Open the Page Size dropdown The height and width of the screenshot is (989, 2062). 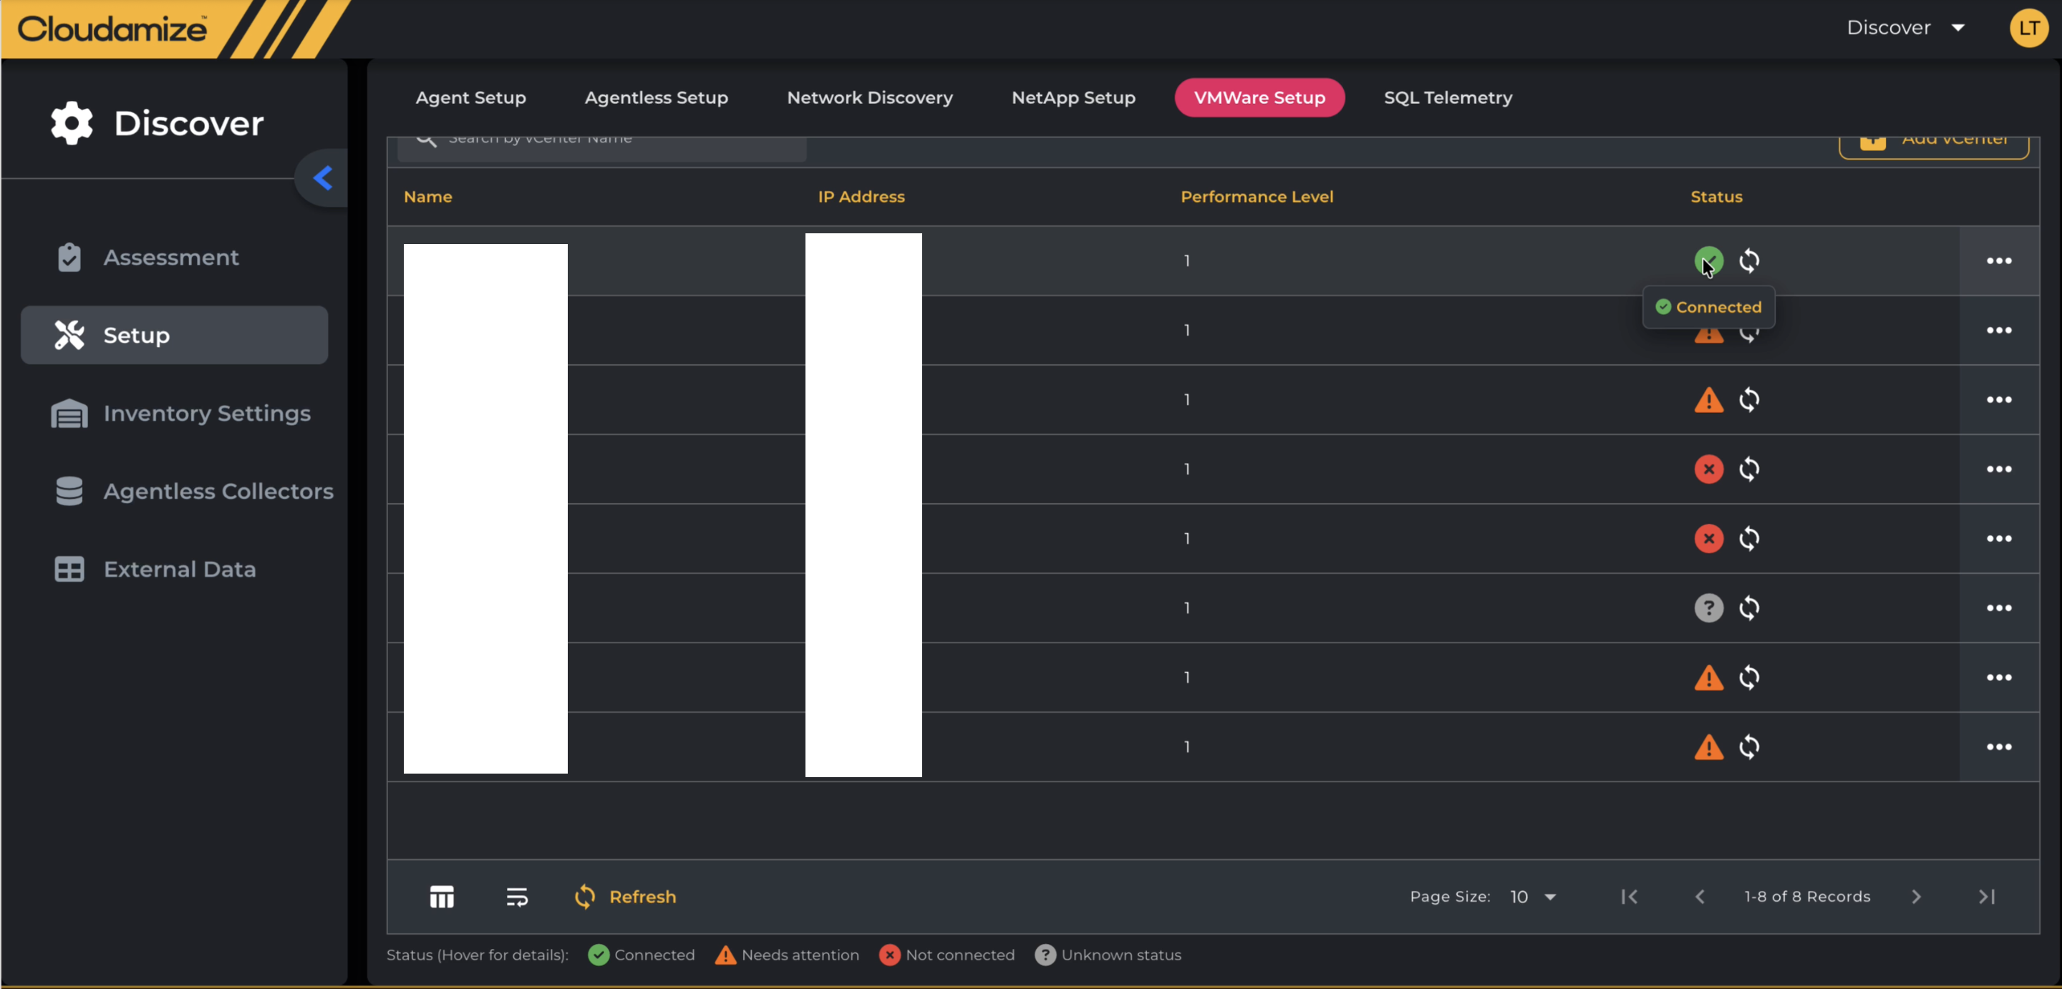[x=1532, y=897]
